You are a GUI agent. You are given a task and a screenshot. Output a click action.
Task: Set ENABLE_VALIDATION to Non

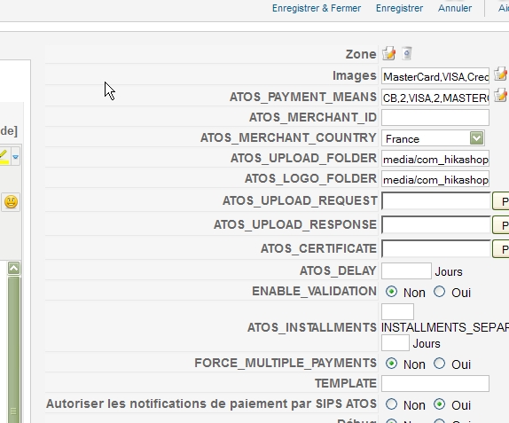tap(391, 292)
